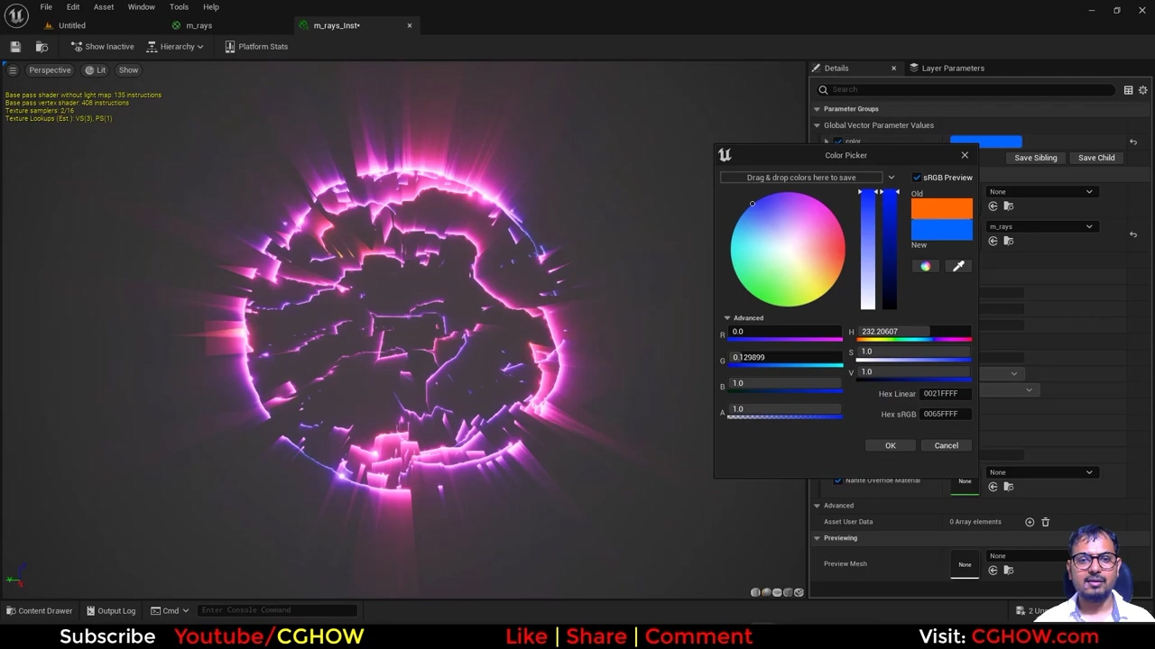
Task: Open the Tools menu
Action: coord(179,7)
